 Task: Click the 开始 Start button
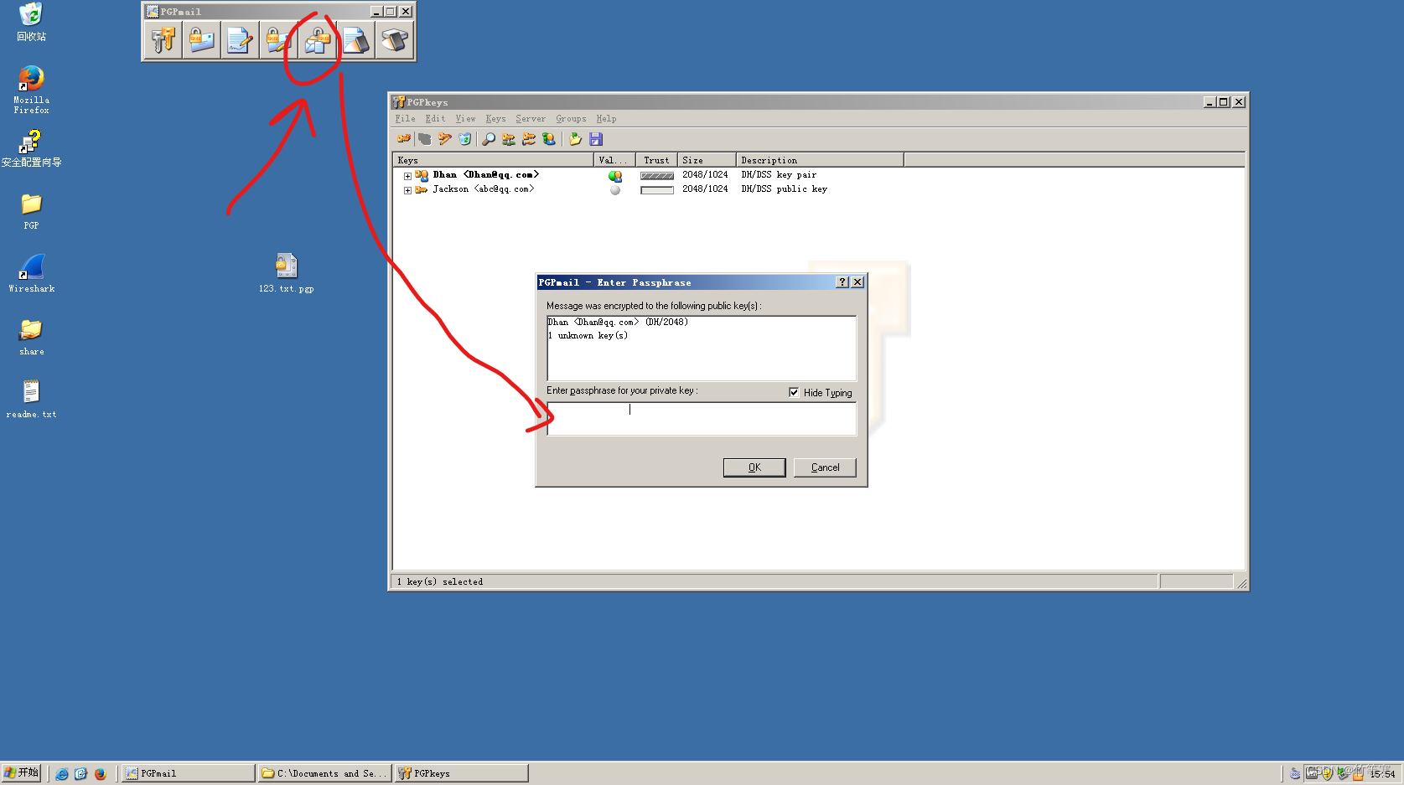(21, 772)
